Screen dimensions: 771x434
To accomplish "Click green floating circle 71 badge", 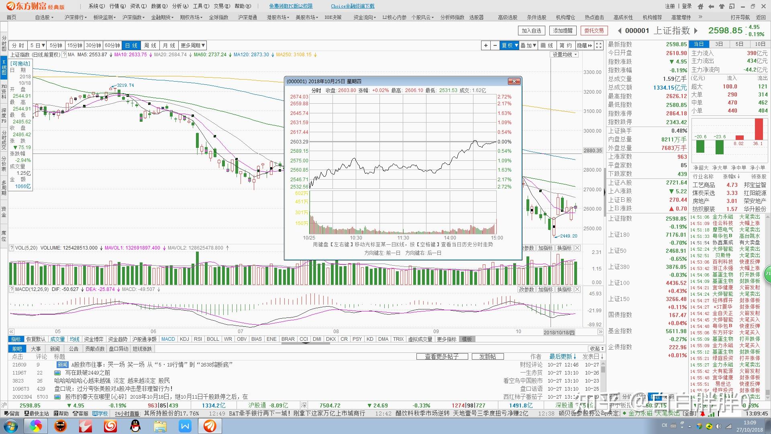I will pos(767,274).
